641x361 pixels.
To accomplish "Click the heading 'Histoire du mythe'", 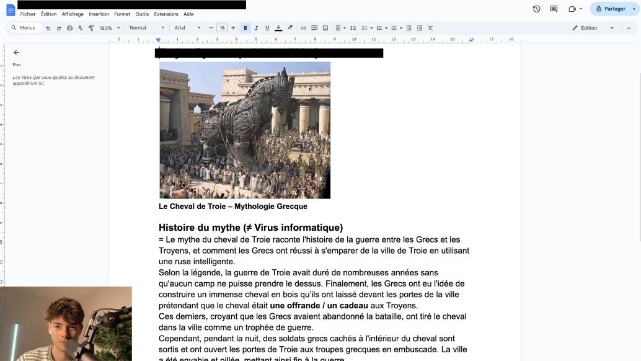I will coord(200,227).
